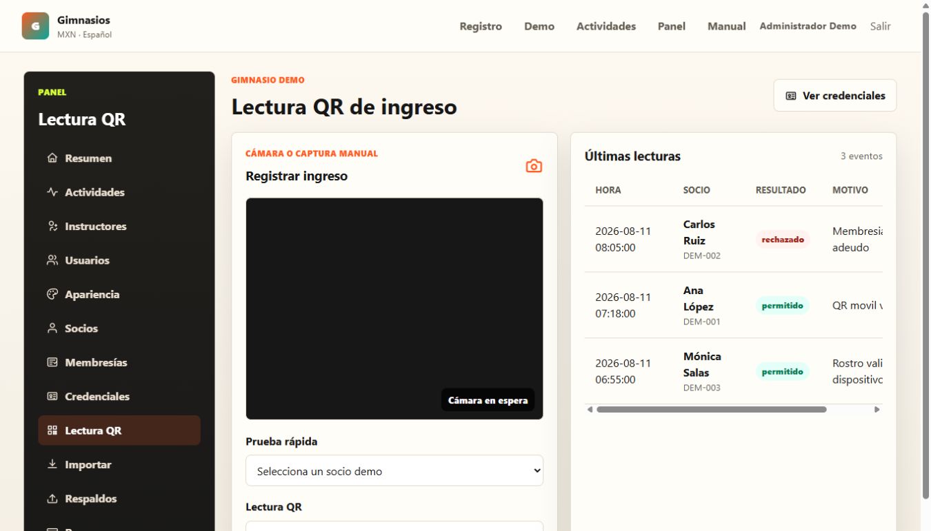Viewport: 931px width, 531px height.
Task: Click the Respaldos upload icon
Action: coord(52,499)
